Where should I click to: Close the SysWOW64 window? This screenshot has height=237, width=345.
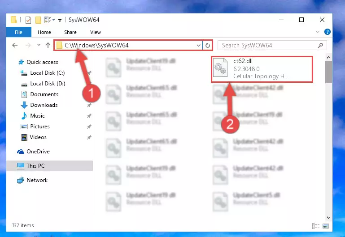322,20
